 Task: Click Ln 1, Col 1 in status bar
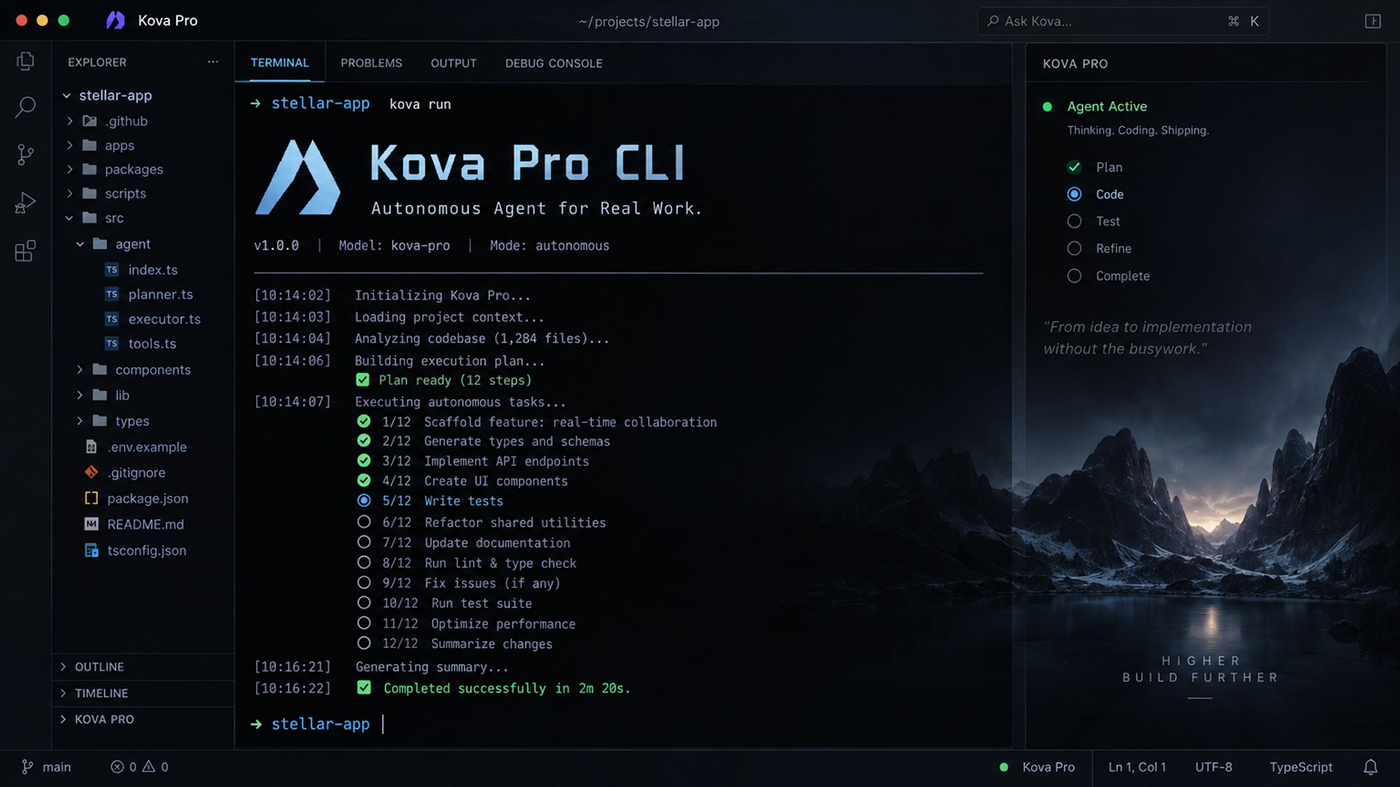pos(1137,767)
